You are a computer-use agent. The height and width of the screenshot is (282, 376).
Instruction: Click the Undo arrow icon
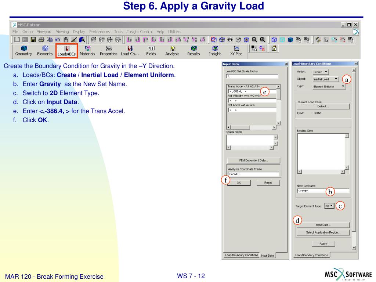[58, 40]
